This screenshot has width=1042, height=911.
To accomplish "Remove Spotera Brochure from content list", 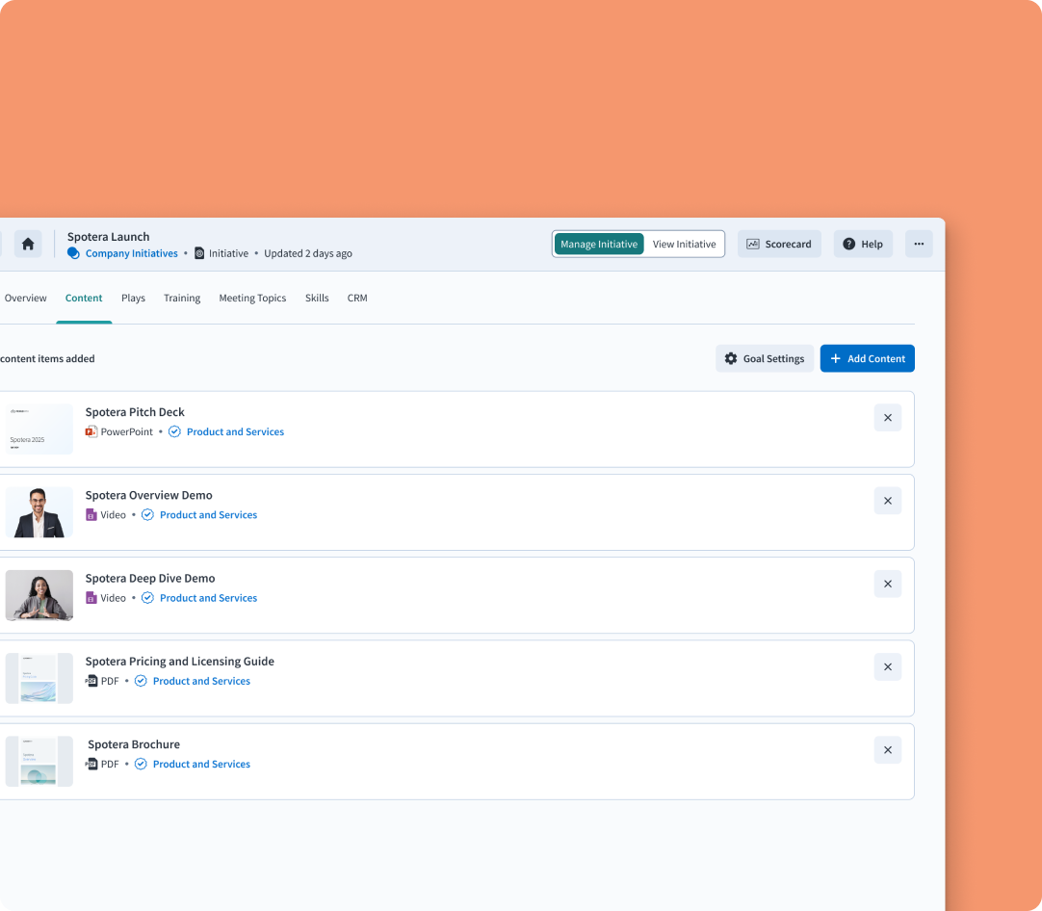I will tap(887, 750).
